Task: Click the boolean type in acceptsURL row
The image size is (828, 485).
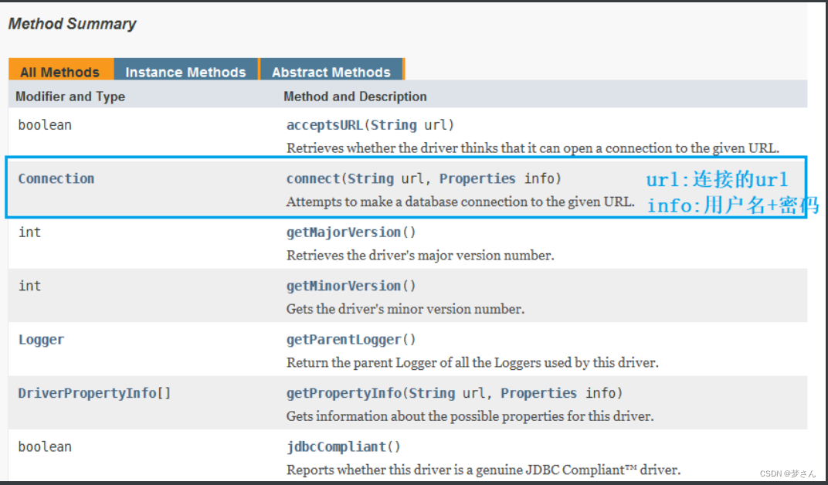Action: pyautogui.click(x=45, y=125)
